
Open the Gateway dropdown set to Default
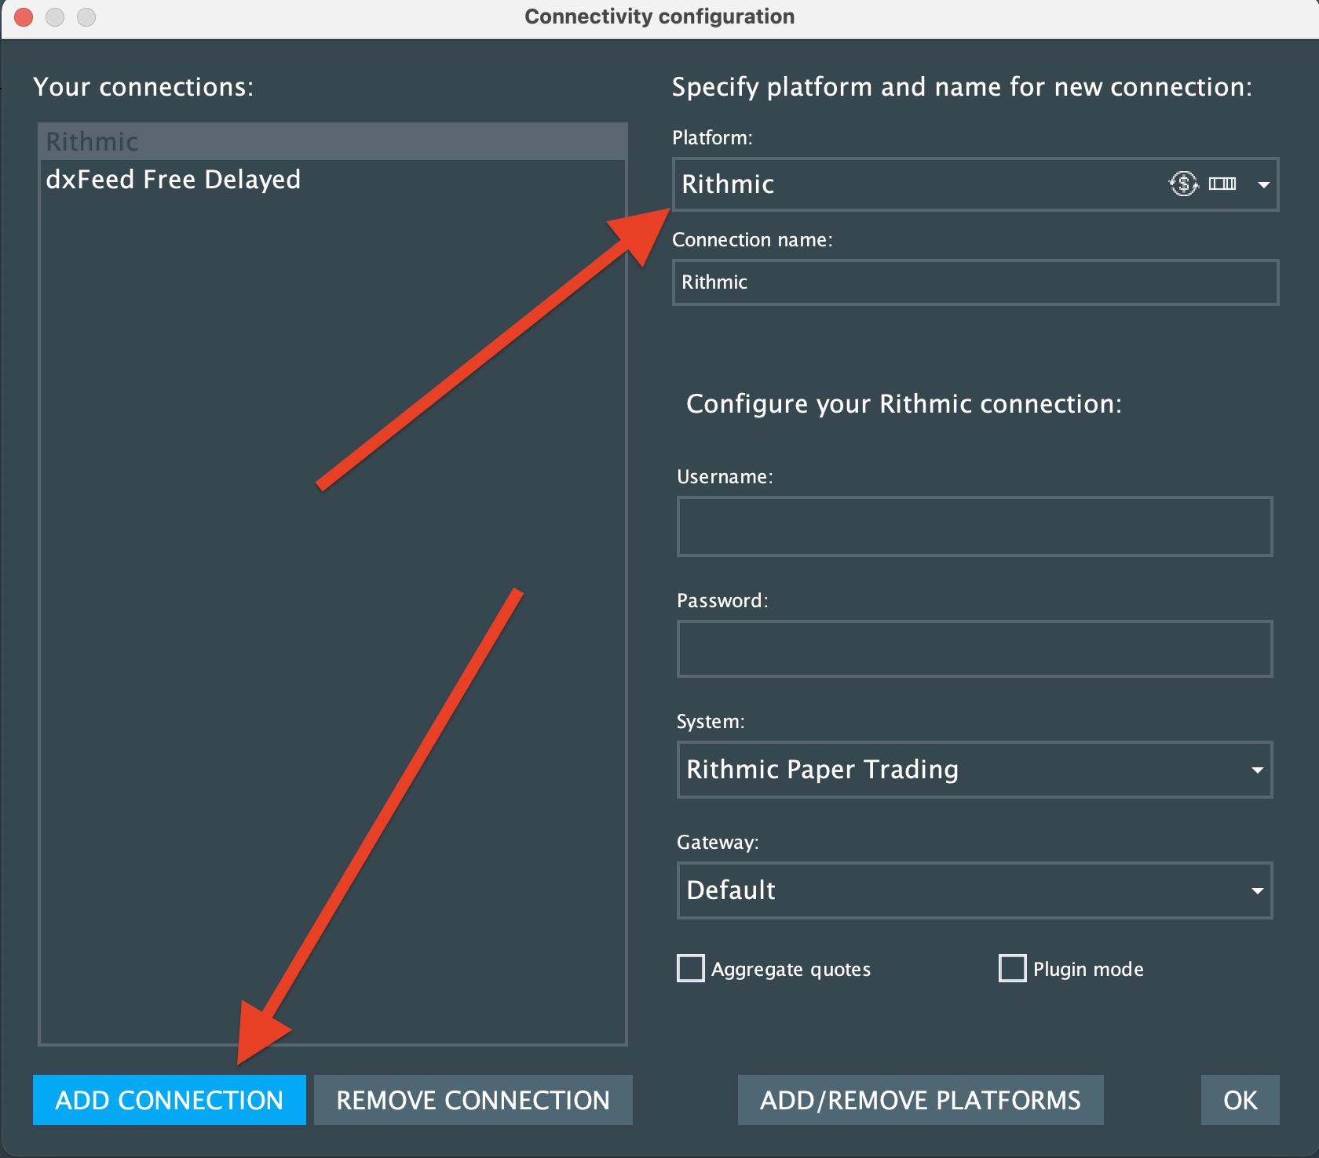974,890
